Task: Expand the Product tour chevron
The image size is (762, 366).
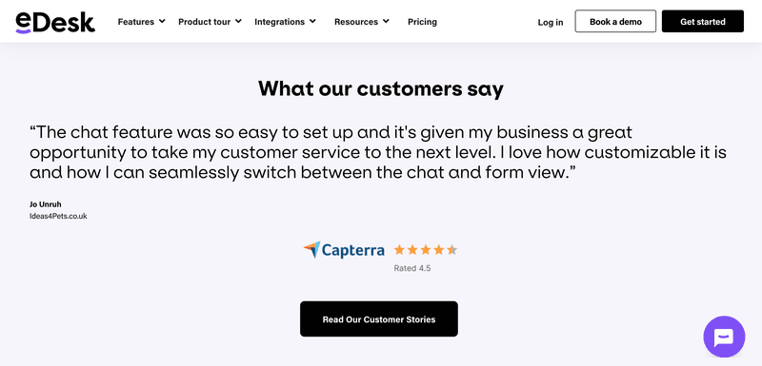Action: coord(238,21)
